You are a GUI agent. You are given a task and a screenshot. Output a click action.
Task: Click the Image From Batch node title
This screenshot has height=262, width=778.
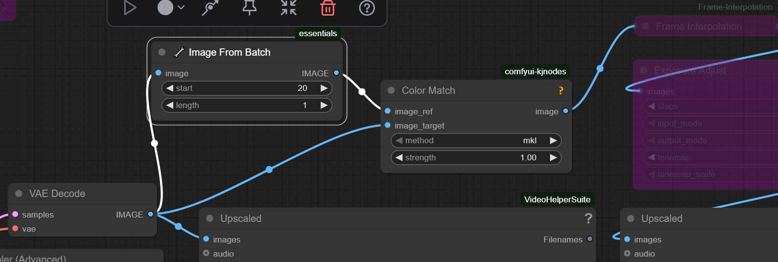229,52
